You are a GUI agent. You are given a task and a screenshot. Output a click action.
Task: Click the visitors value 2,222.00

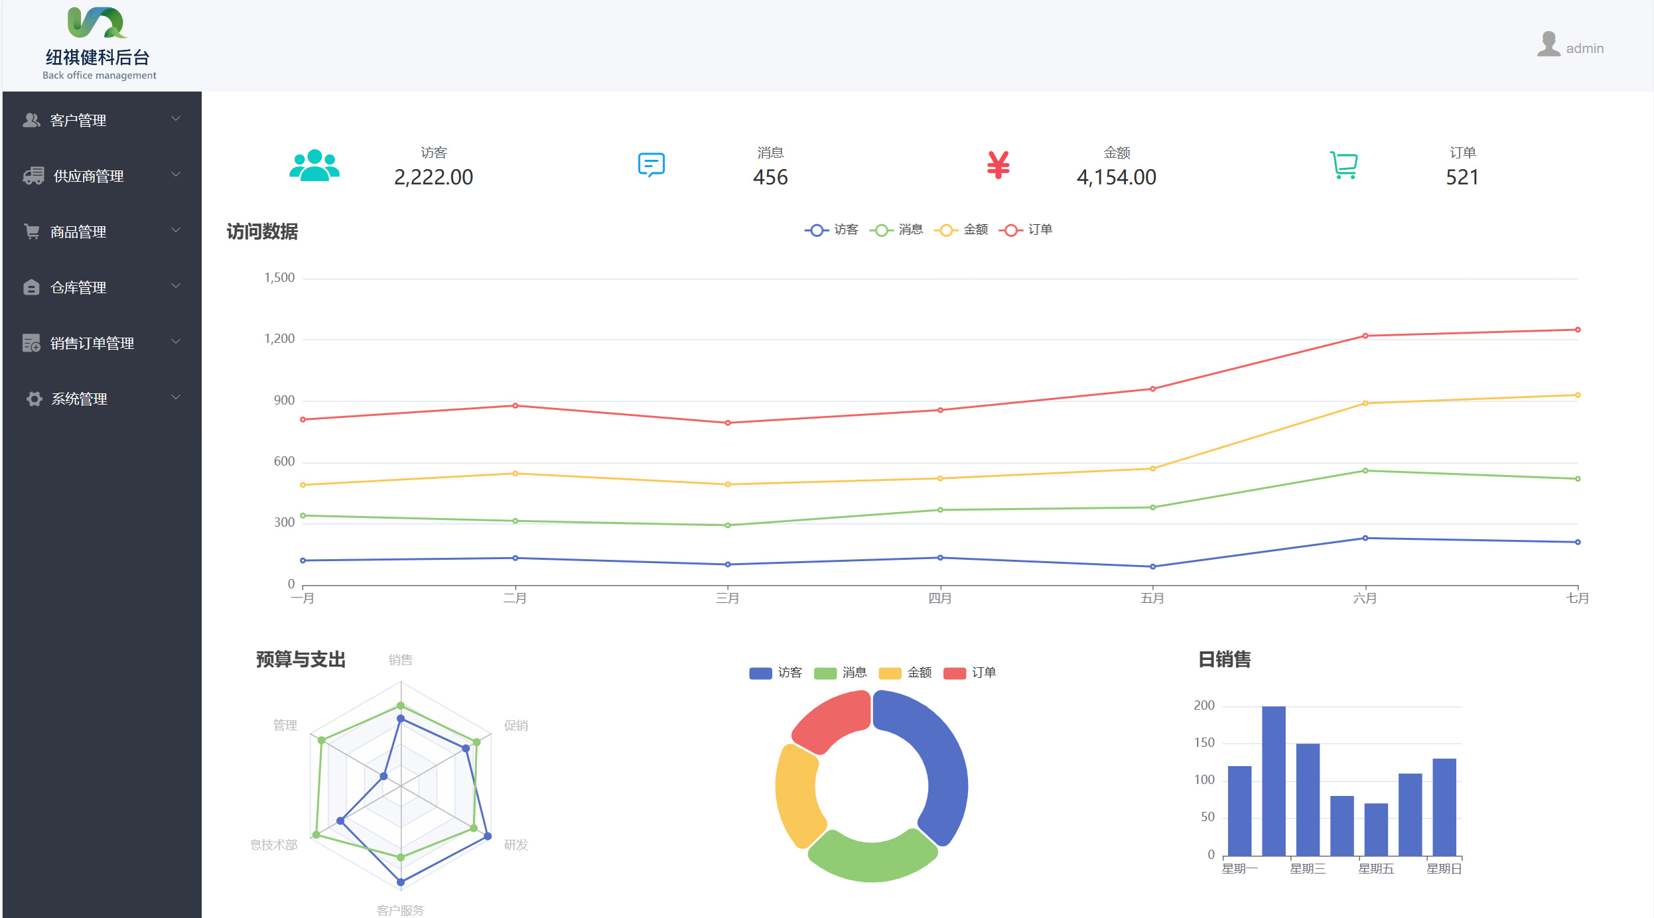pyautogui.click(x=433, y=177)
